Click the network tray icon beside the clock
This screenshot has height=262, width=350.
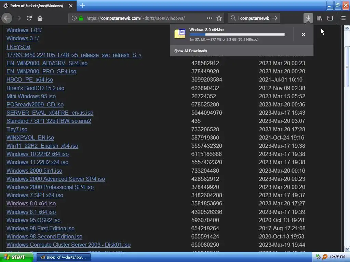[318, 257]
